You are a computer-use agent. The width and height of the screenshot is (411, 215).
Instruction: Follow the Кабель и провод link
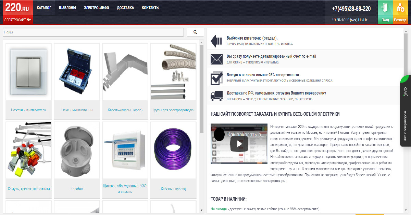pos(173,189)
